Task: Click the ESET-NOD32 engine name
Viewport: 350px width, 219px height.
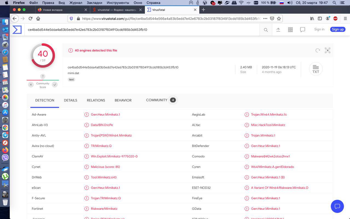Action: click(201, 188)
